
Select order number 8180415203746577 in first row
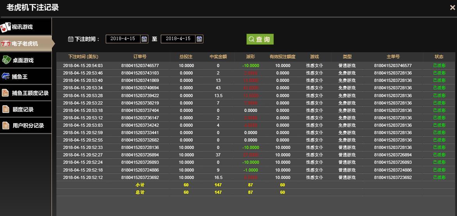point(140,66)
